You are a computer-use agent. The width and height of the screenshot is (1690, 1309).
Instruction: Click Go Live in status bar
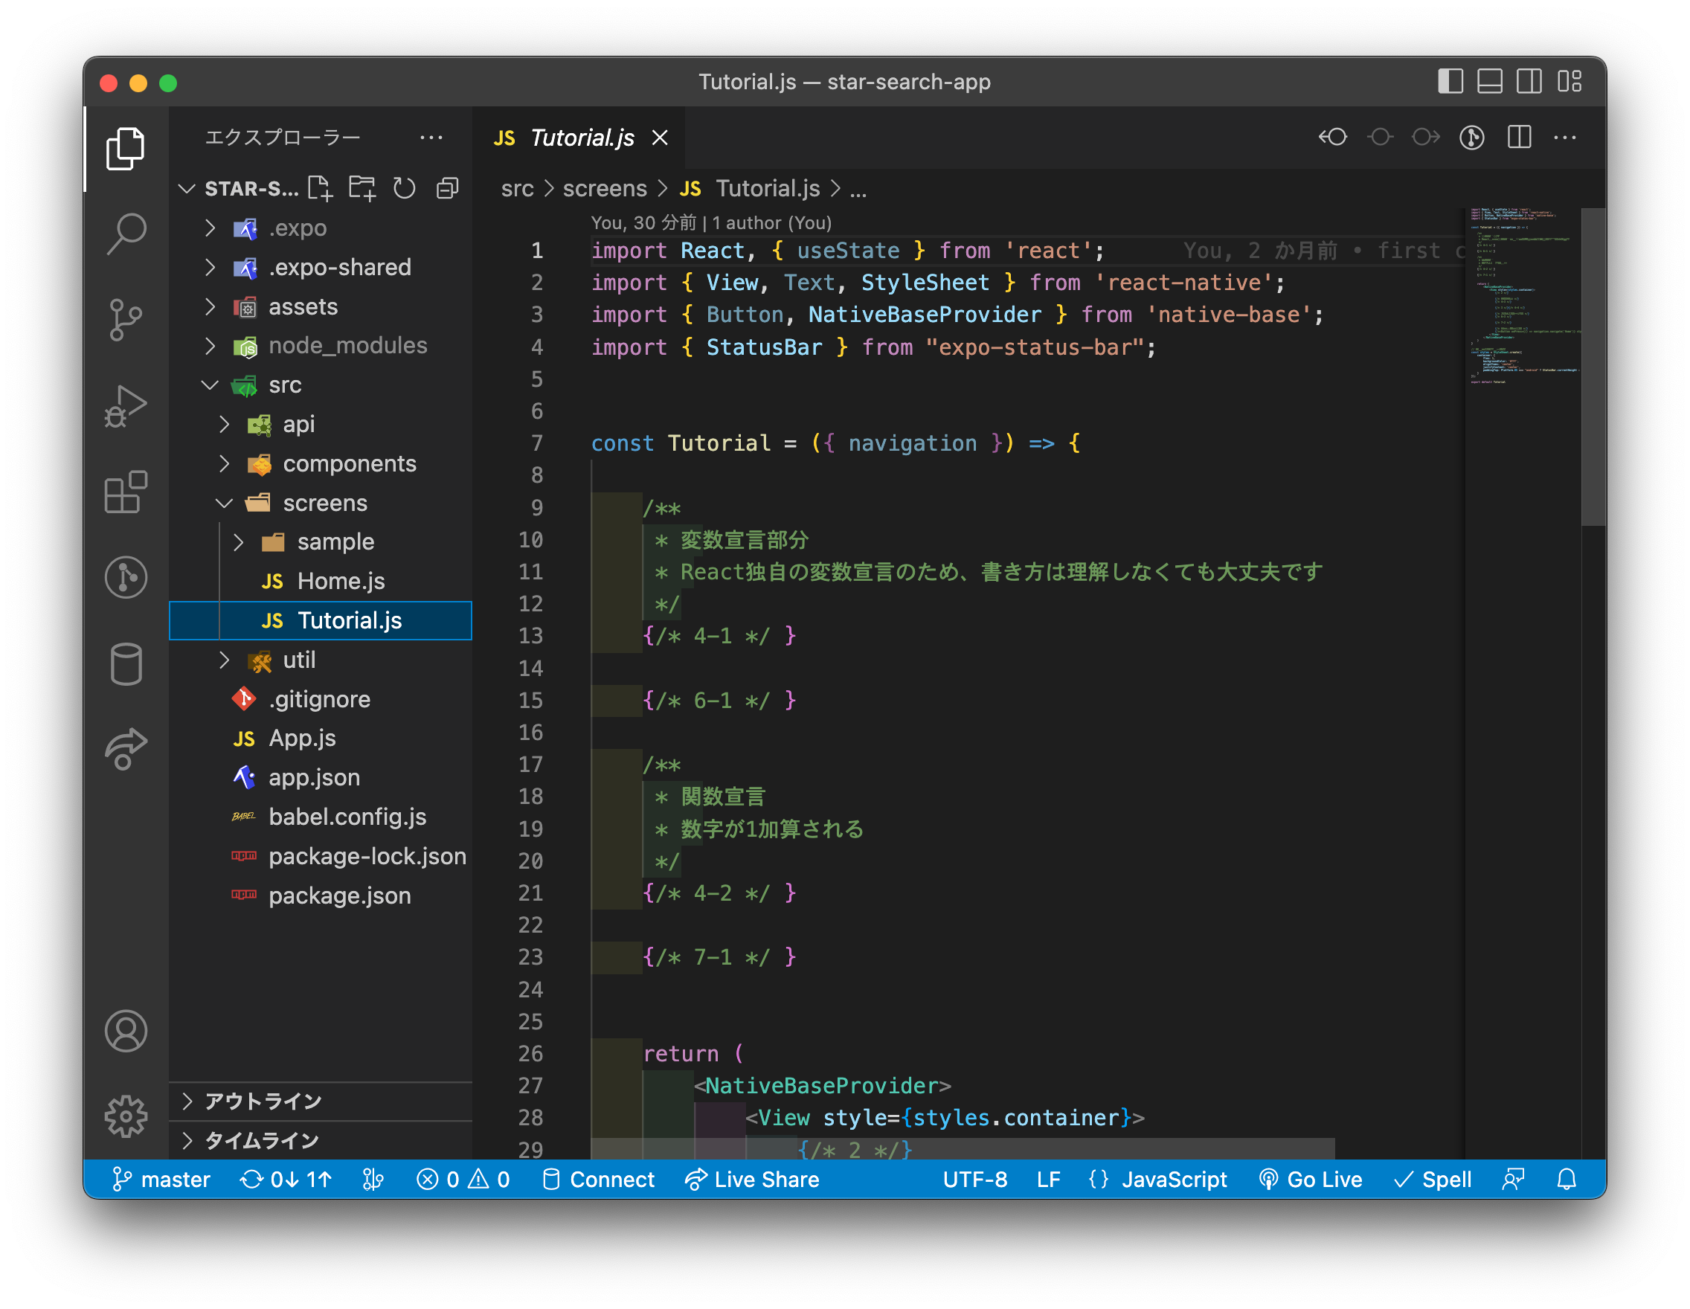[x=1310, y=1179]
